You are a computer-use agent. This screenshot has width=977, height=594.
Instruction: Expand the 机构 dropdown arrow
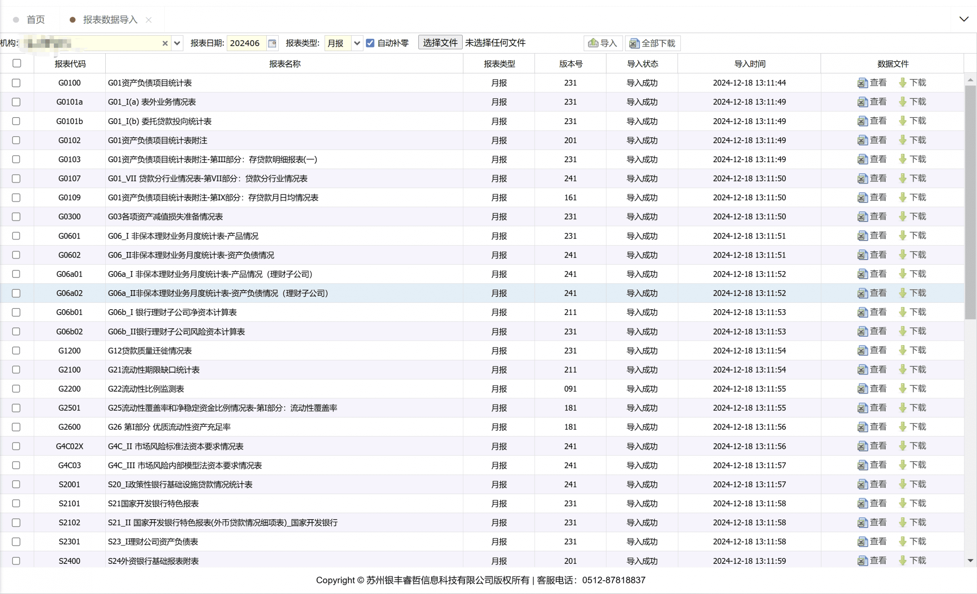(x=177, y=43)
